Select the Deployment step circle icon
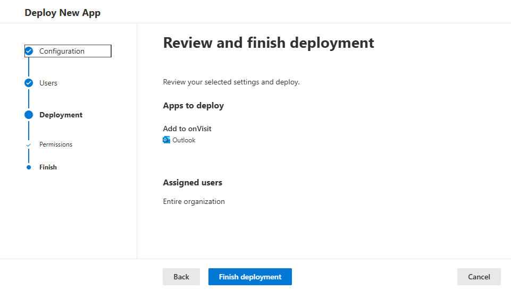Viewport: 511px width, 290px height. 29,115
